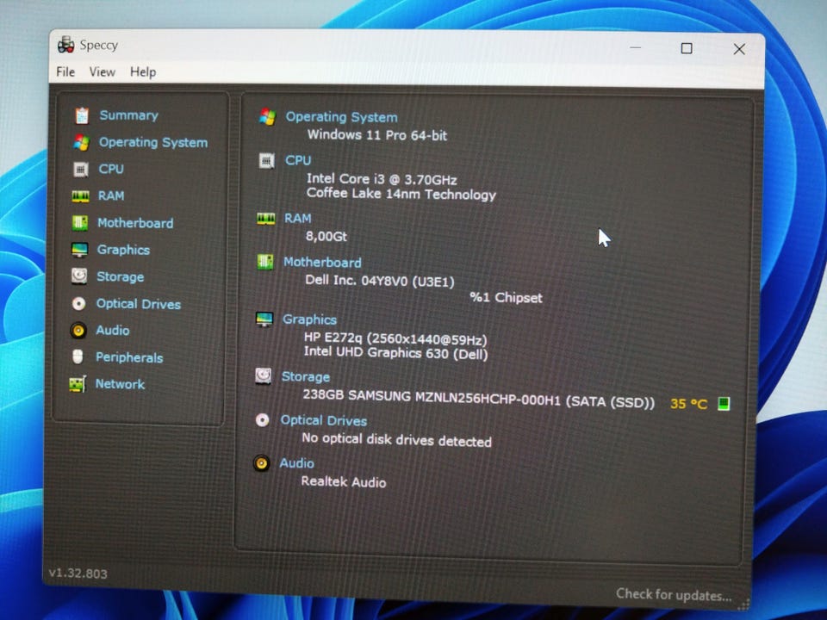Viewport: 827px width, 620px height.
Task: Open RAM heading in summary panel
Action: point(298,218)
